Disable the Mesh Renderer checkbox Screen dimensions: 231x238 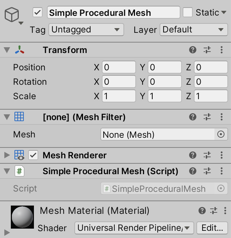pos(33,155)
